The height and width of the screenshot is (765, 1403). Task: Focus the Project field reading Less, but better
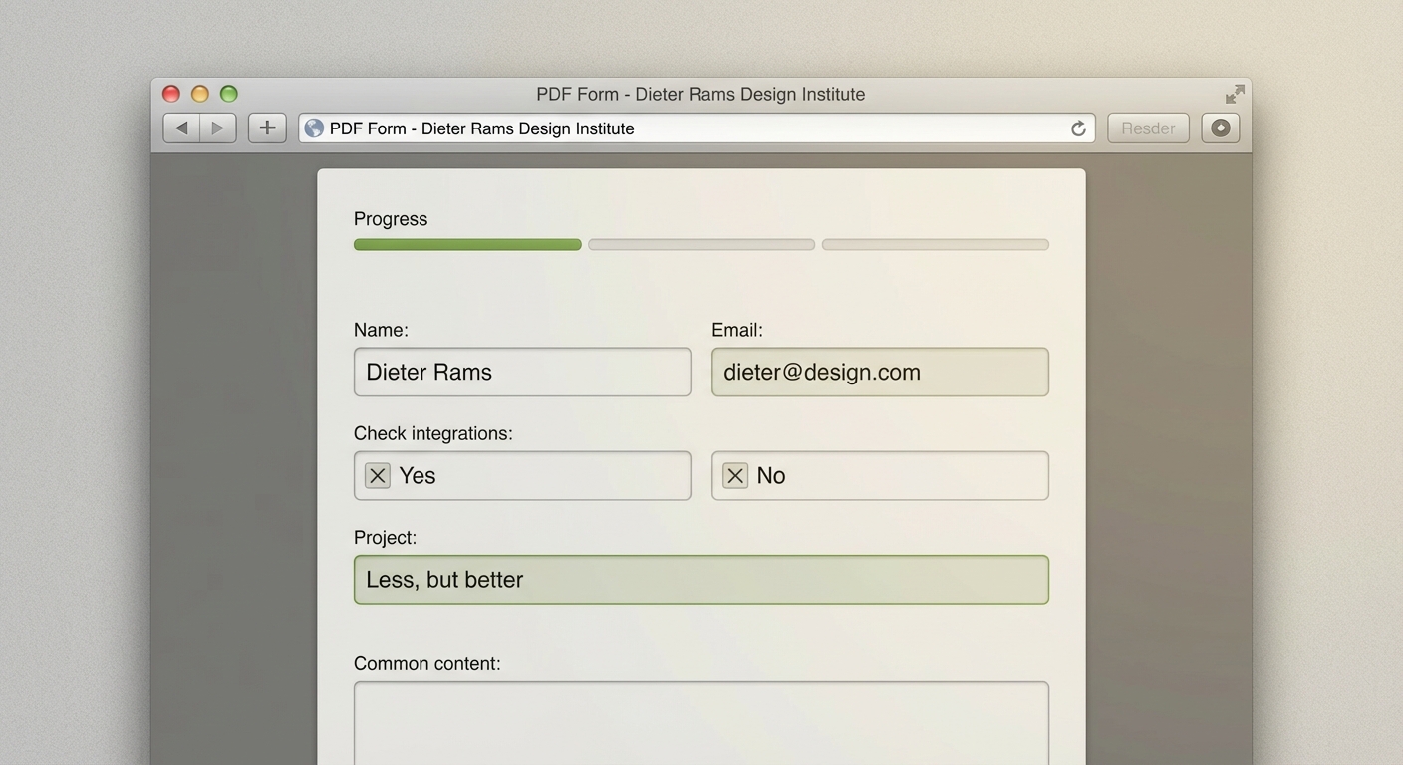pos(701,579)
